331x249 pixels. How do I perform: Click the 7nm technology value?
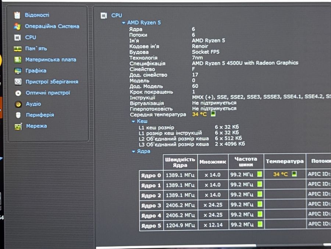[x=197, y=58]
